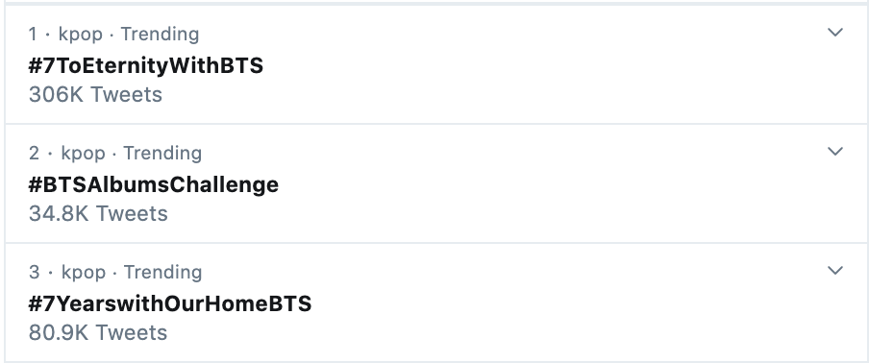This screenshot has width=869, height=363.
Task: Click Trending text in first trend row
Action: (161, 35)
